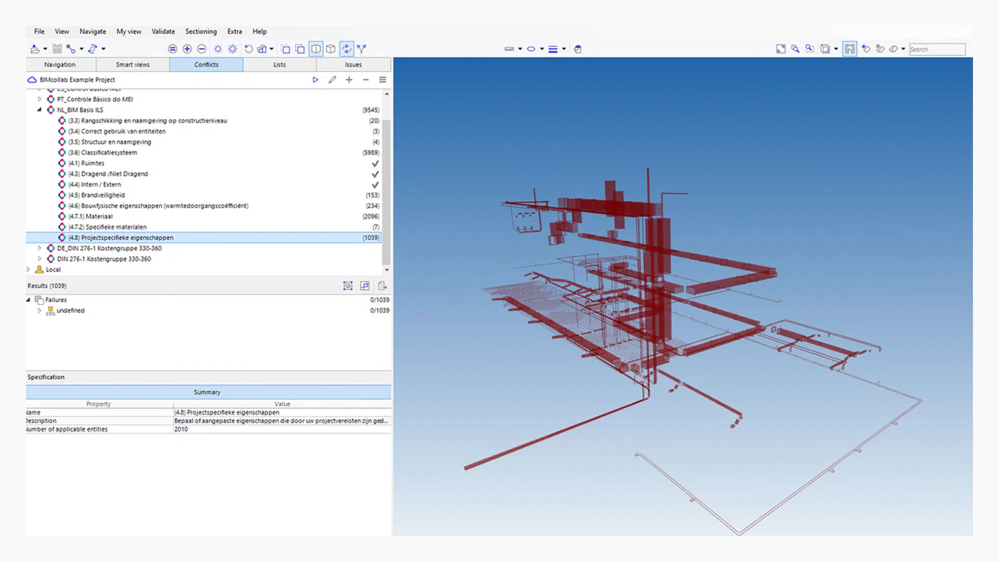999x562 pixels.
Task: Expand the DE_DIN 276-1 Kostengruppe 330-360 node
Action: coord(40,248)
